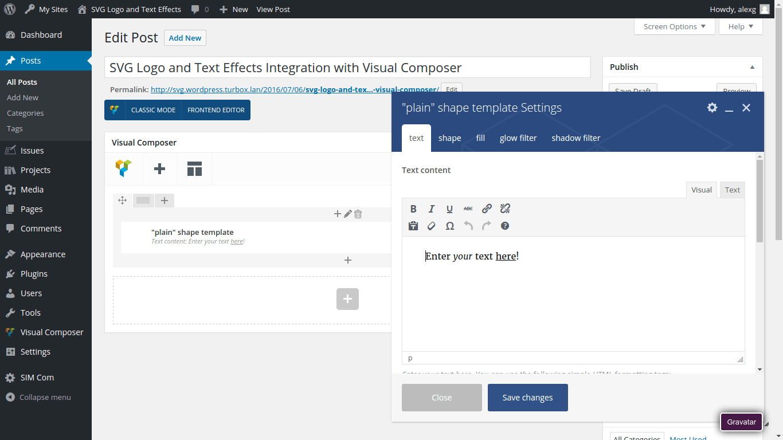Click the settings dialog vertical scrollbar
The width and height of the screenshot is (783, 440).
tap(759, 201)
